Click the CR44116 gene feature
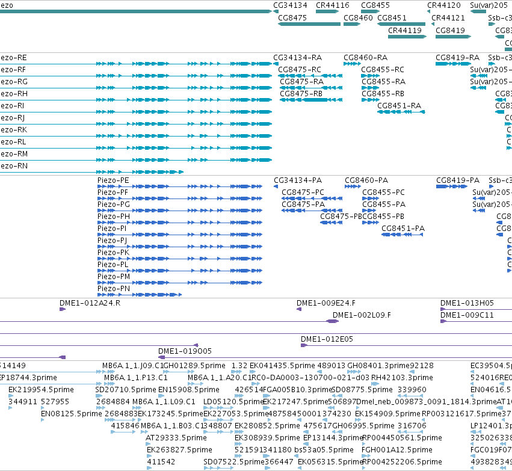 [327, 11]
